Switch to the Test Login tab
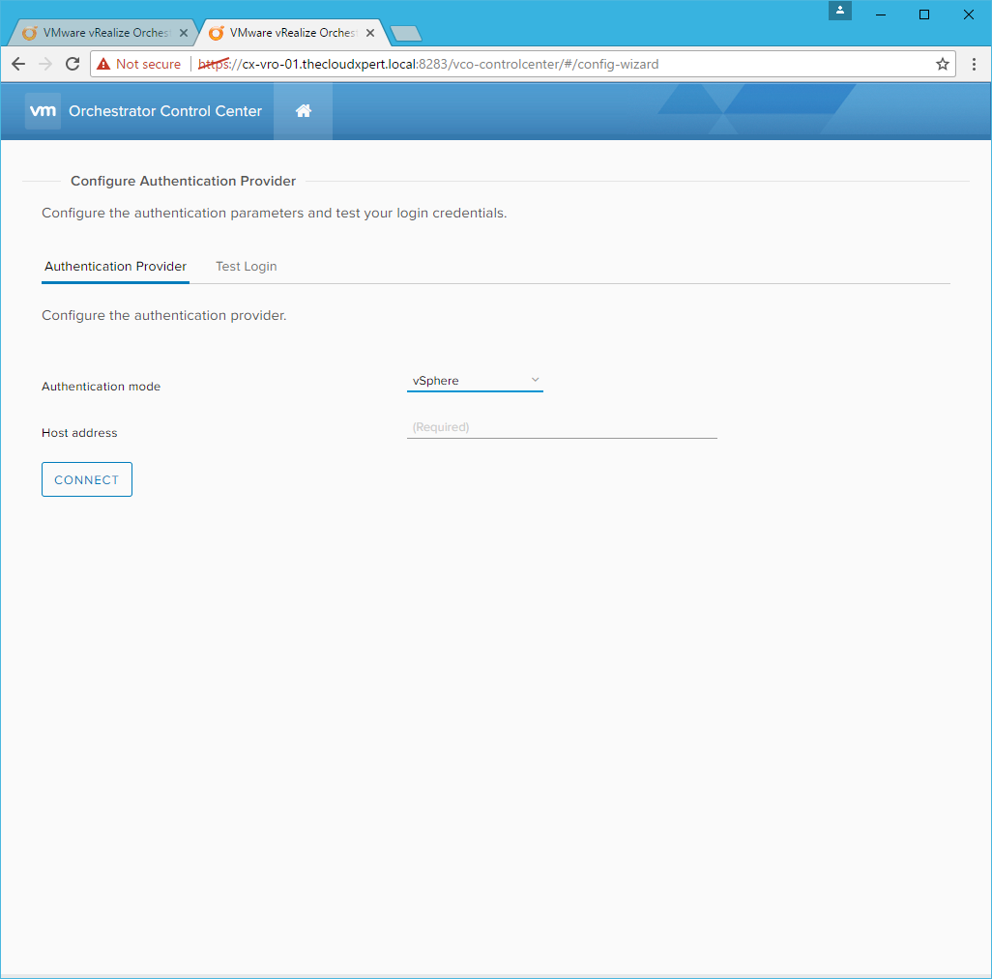This screenshot has width=992, height=979. tap(246, 267)
